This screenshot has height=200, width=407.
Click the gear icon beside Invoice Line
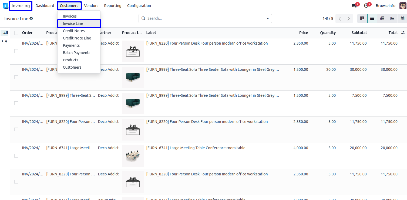click(x=31, y=18)
